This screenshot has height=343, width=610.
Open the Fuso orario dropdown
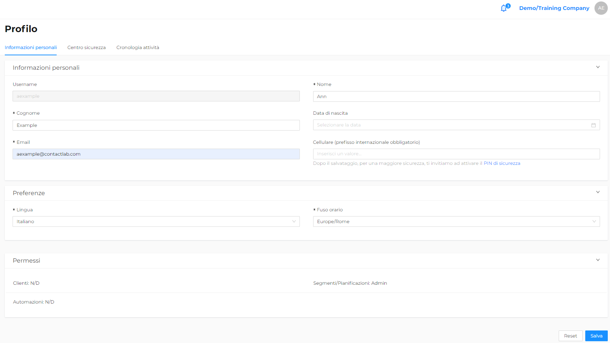click(x=456, y=221)
